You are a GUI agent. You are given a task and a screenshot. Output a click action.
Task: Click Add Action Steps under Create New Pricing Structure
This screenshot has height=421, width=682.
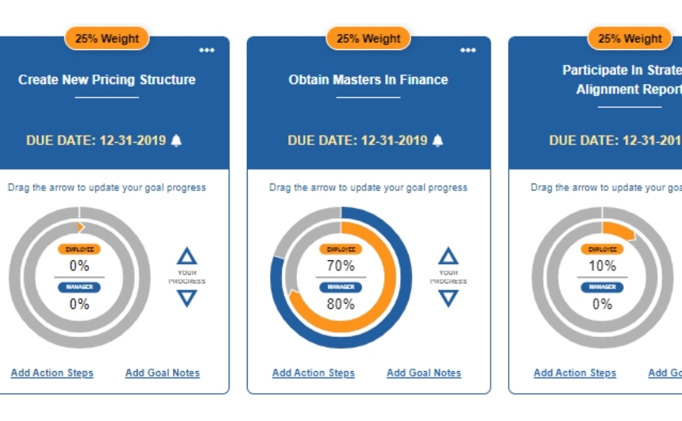[x=52, y=373]
